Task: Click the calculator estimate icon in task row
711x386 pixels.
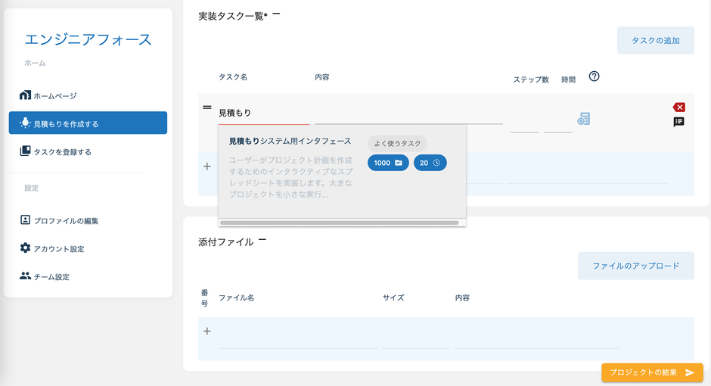Action: coord(583,119)
